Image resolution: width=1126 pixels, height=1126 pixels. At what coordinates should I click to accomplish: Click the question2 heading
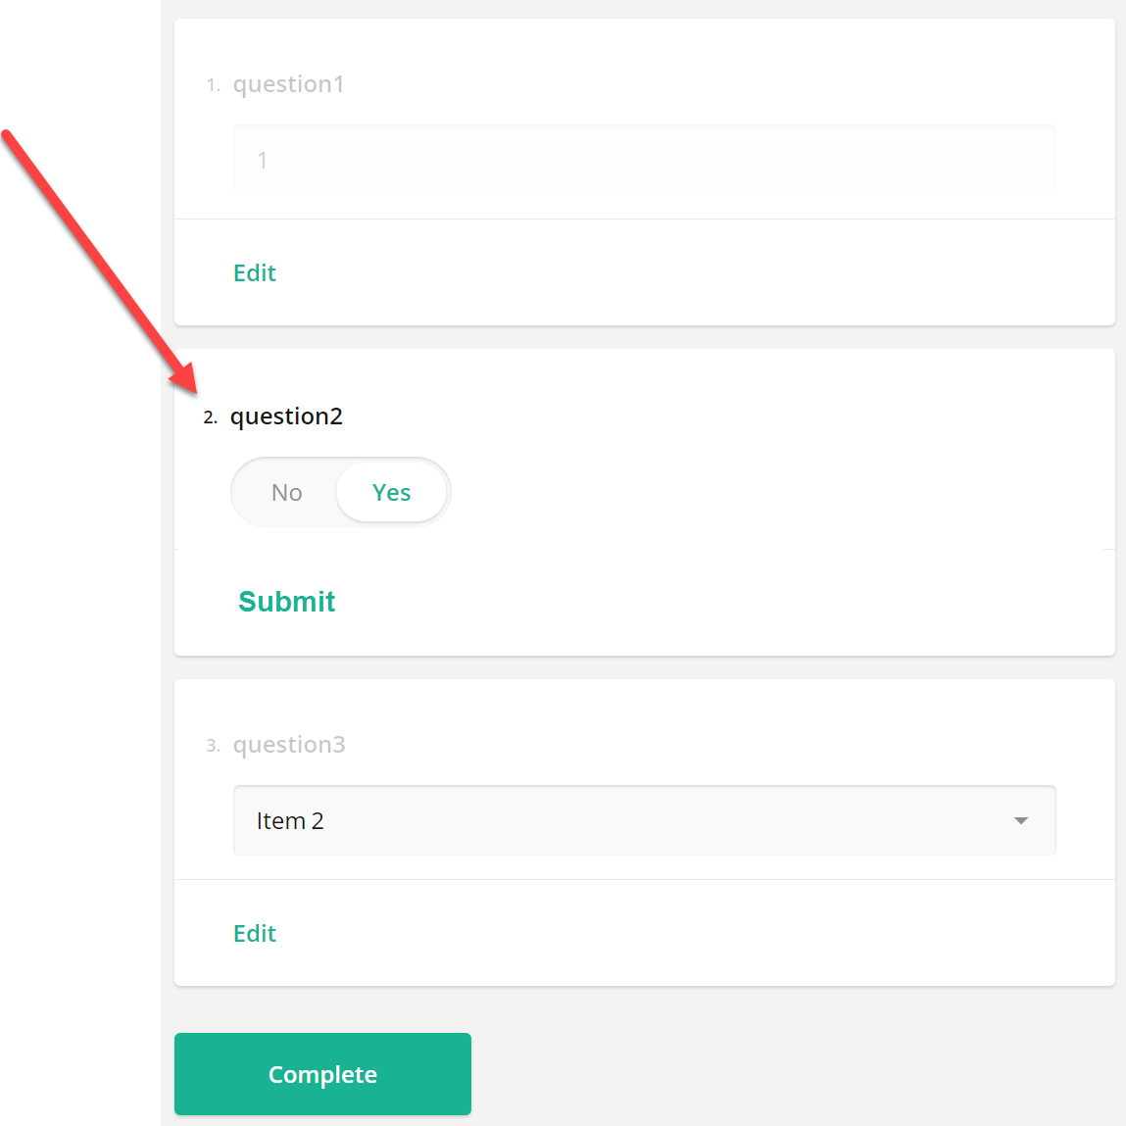tap(287, 416)
